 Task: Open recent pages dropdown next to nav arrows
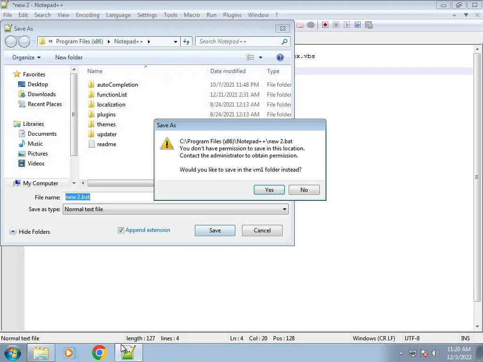coord(33,41)
